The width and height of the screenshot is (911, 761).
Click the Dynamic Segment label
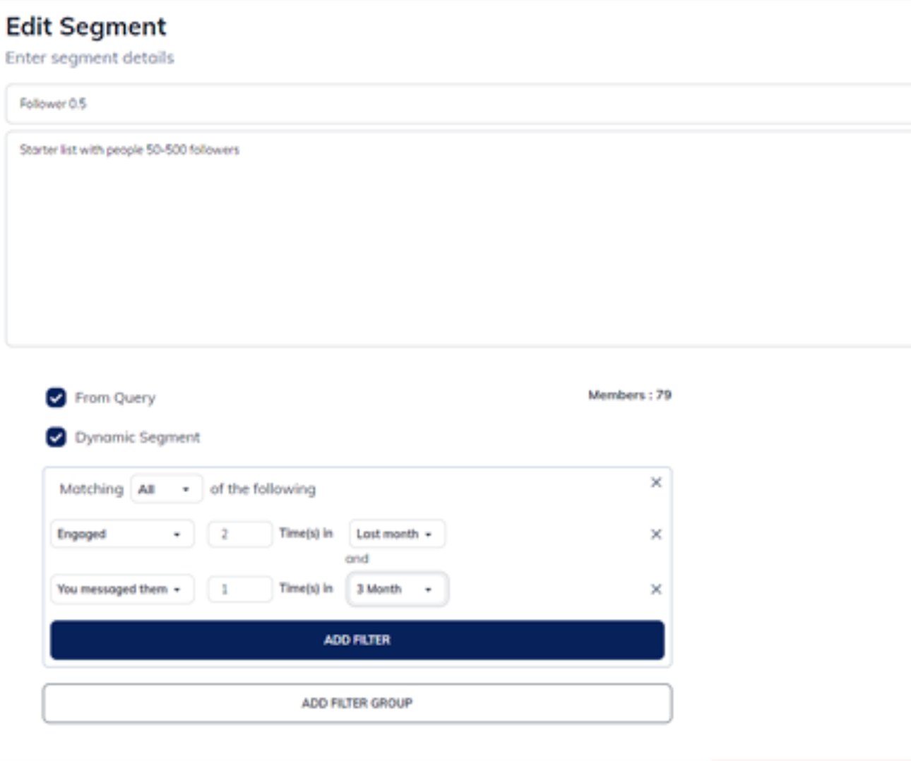138,438
